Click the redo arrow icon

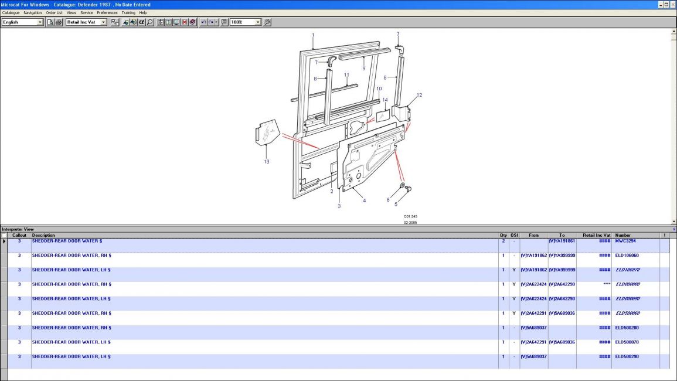[211, 22]
